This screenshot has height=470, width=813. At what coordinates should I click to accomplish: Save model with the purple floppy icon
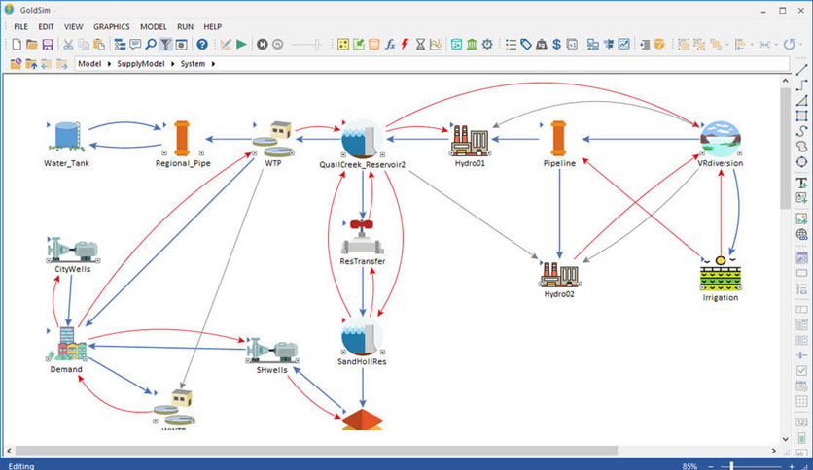(48, 44)
